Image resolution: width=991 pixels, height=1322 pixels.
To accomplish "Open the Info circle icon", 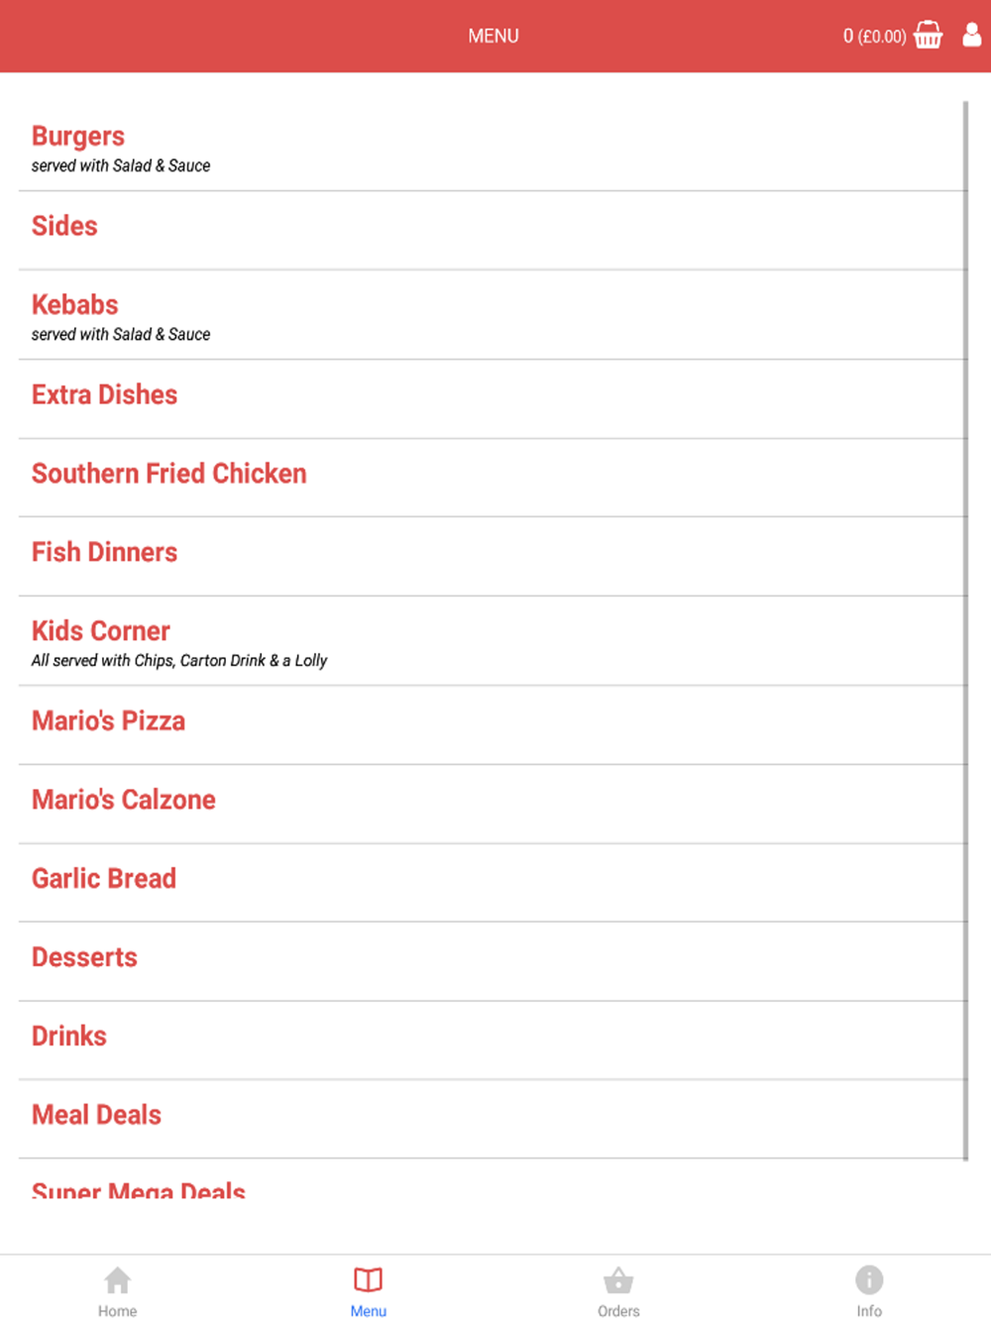I will [869, 1280].
